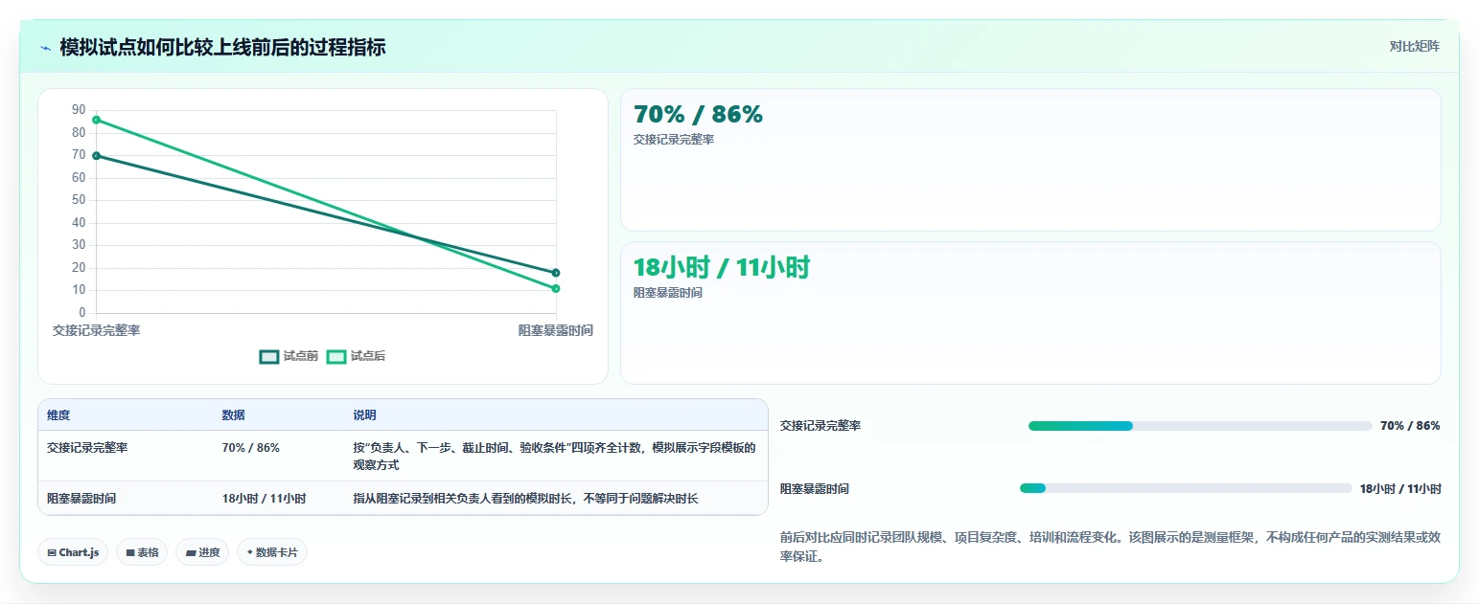Click the 试点前 legend label text
The image size is (1479, 604).
point(301,356)
